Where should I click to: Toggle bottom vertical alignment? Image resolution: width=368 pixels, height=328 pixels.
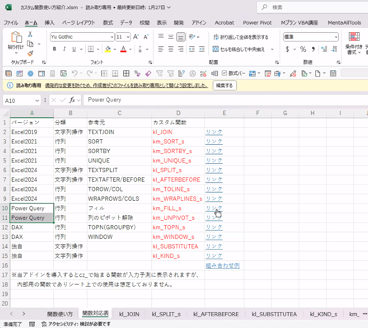(181, 36)
